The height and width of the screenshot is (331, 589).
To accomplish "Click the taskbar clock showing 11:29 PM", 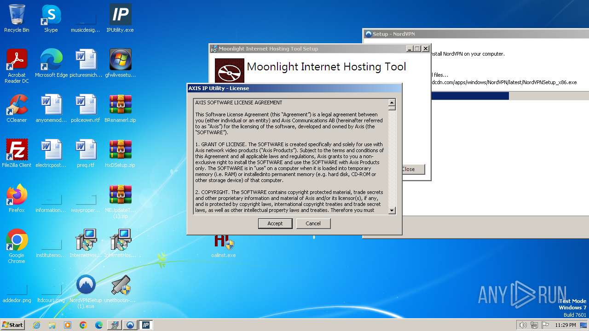I will tap(566, 325).
